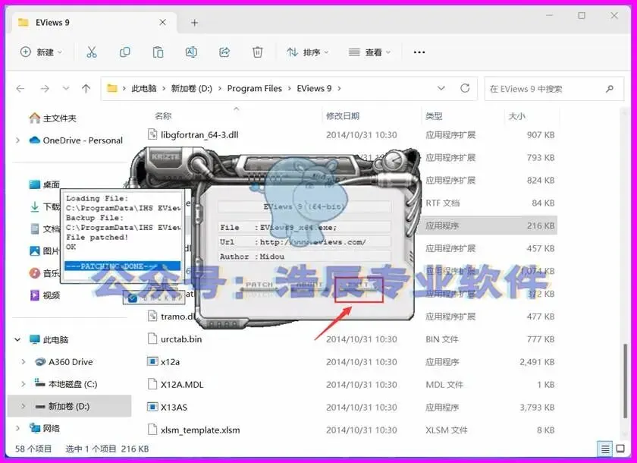Click the Rename icon in the toolbar
This screenshot has height=463, width=637.
pyautogui.click(x=191, y=52)
